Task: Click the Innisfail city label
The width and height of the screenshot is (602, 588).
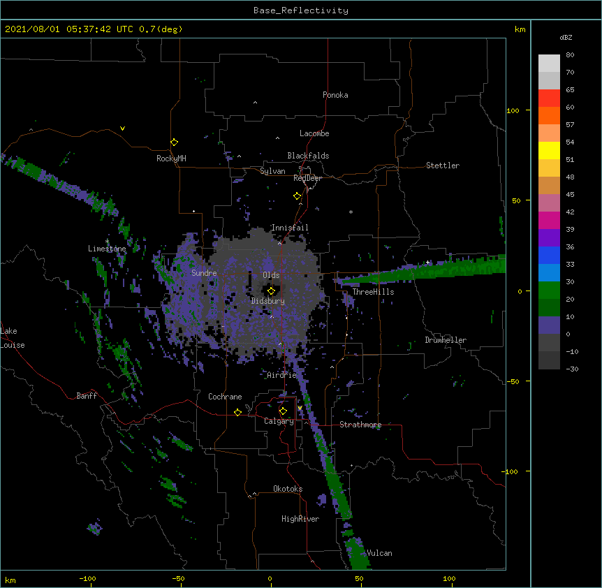Action: (290, 228)
